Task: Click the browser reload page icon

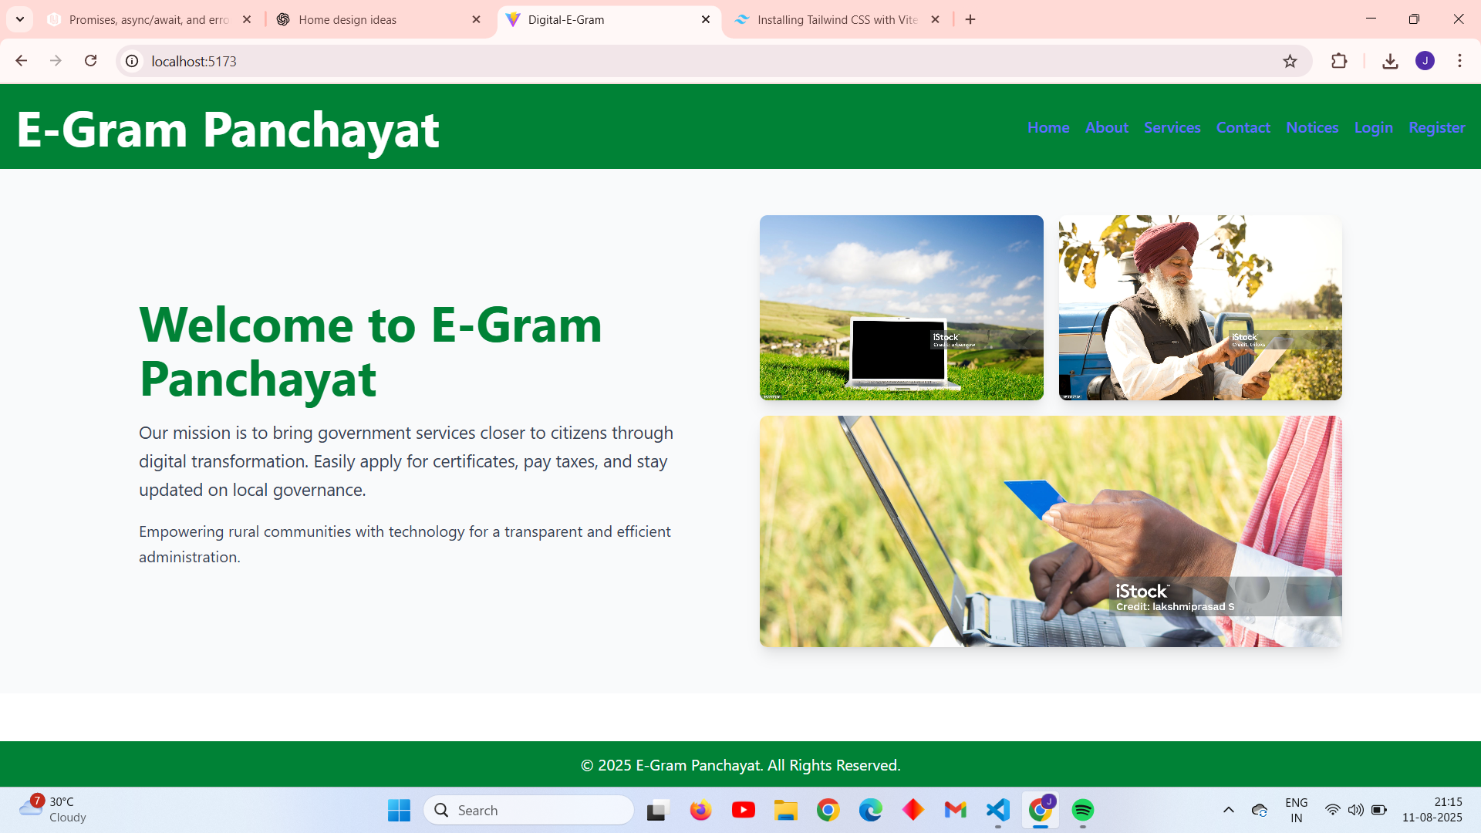Action: coord(91,61)
